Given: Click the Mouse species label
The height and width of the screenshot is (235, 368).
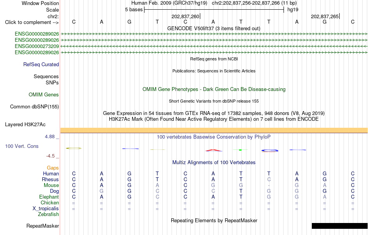Looking at the screenshot, I should coord(51,185).
